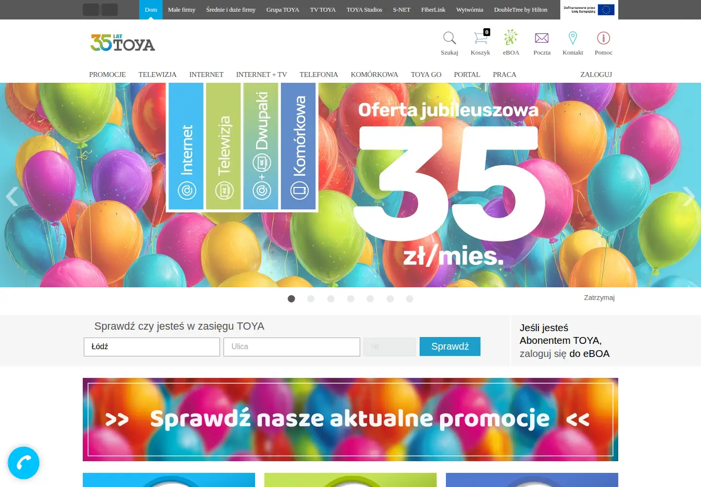Open the TELEFONIA menu

pyautogui.click(x=319, y=75)
